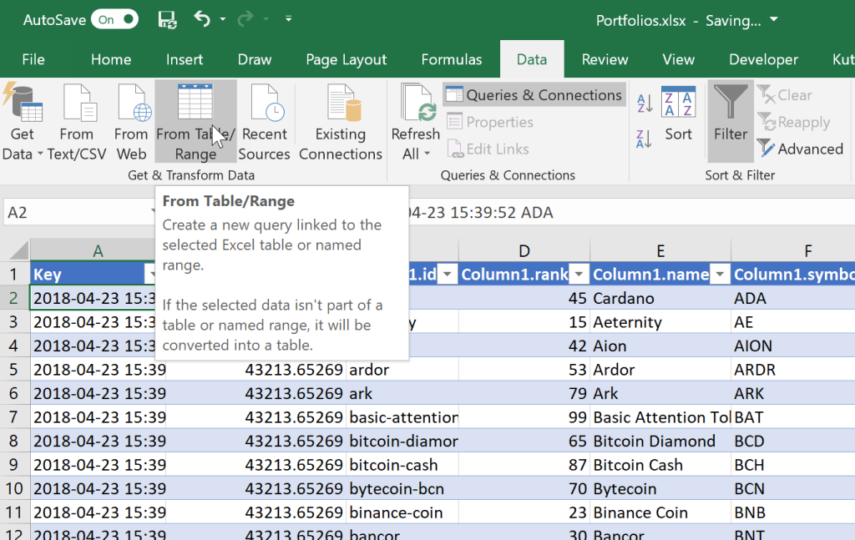The image size is (855, 540).
Task: Toggle the AutoSave switch
Action: (x=114, y=20)
